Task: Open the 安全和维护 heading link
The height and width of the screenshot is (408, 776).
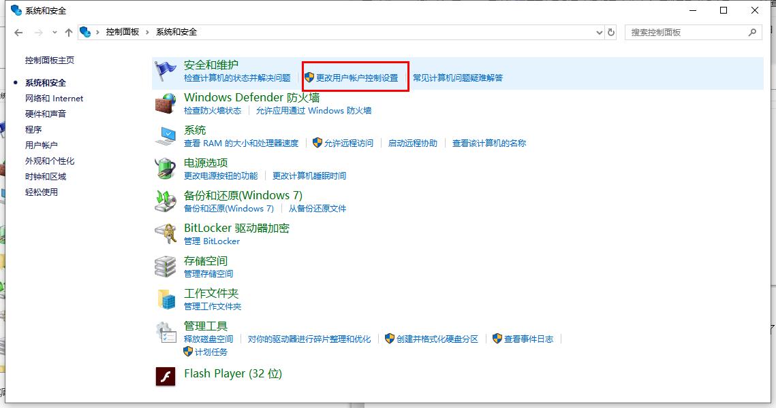Action: [211, 65]
